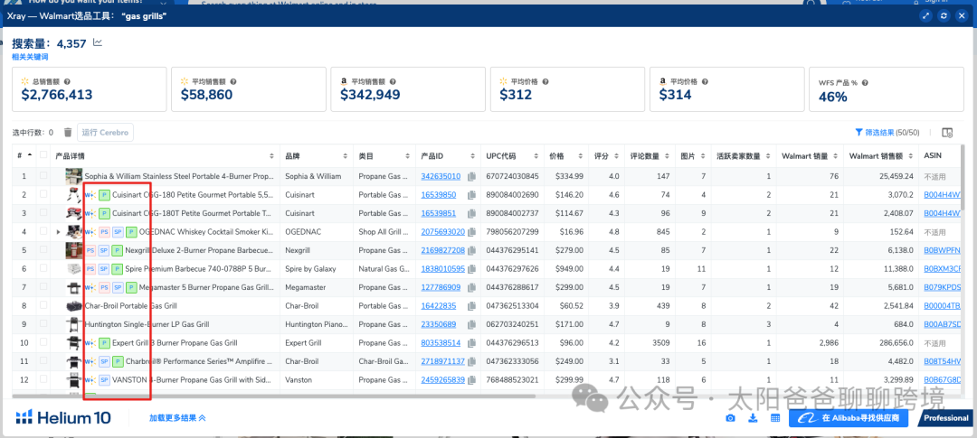The height and width of the screenshot is (438, 977).
Task: Select checkbox for row 1 Sophia & William
Action: [x=43, y=176]
